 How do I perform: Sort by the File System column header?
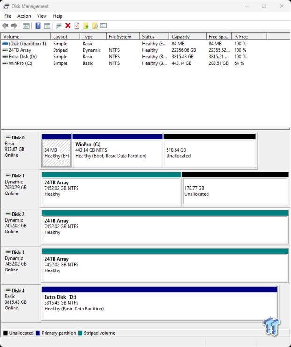click(x=123, y=37)
